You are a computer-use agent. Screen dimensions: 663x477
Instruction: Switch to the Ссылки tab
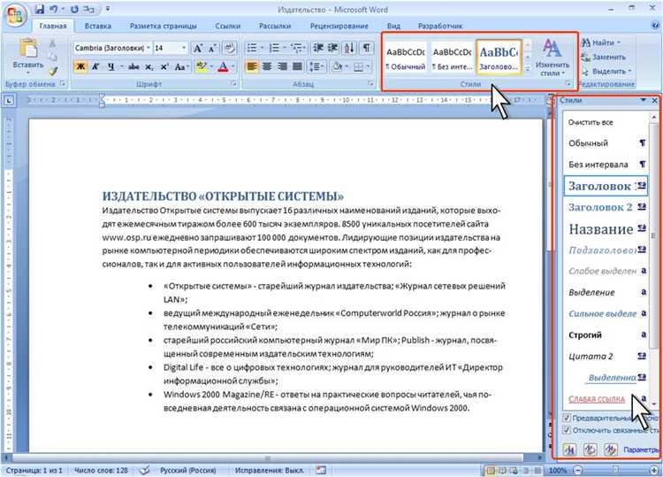[x=227, y=26]
